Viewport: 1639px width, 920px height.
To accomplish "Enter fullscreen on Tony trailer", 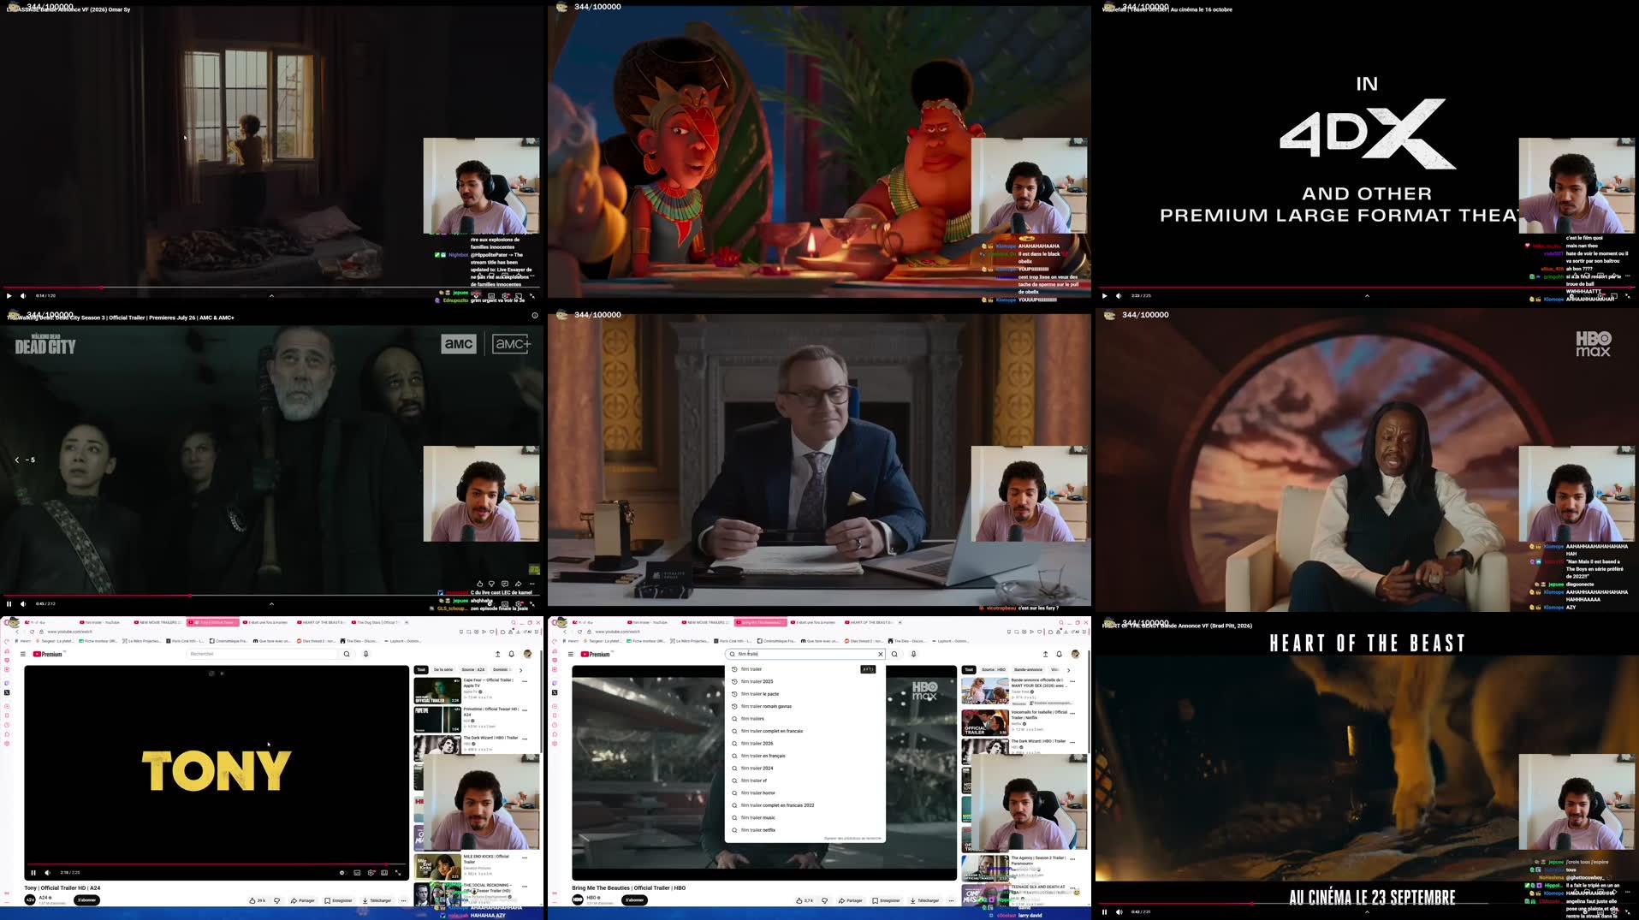I will pyautogui.click(x=398, y=873).
